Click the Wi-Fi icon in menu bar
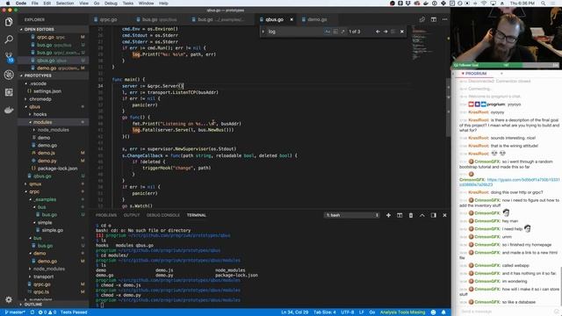Viewport: 562px width, 316px height. tap(484, 4)
